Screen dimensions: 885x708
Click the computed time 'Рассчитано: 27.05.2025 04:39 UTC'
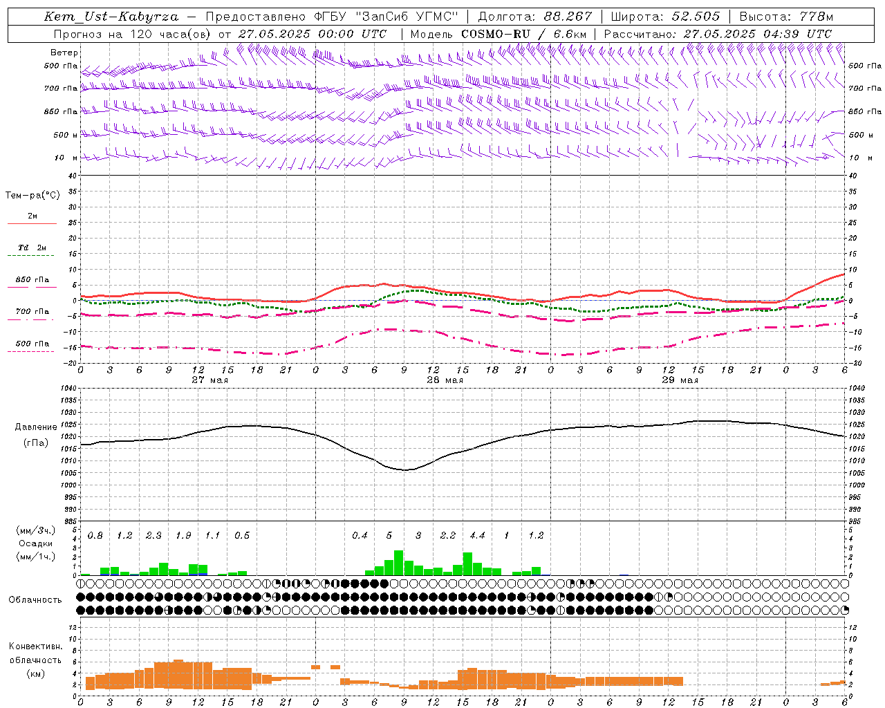[x=718, y=34]
